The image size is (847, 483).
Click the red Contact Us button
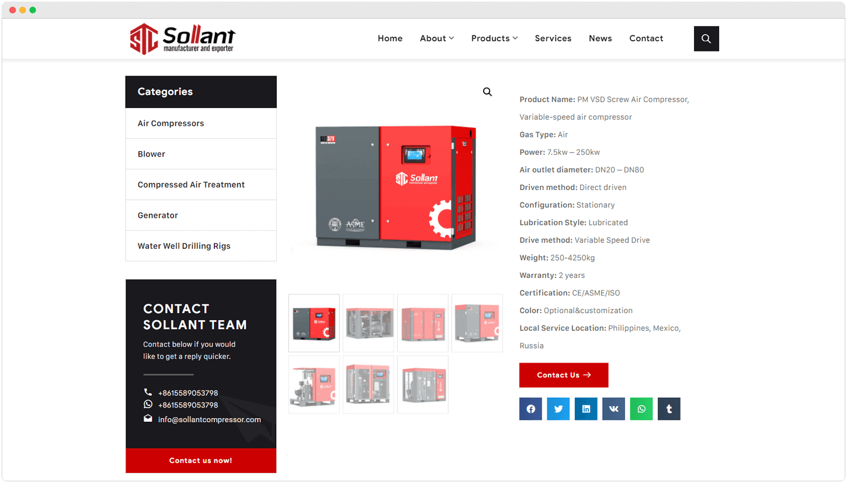[x=564, y=375]
